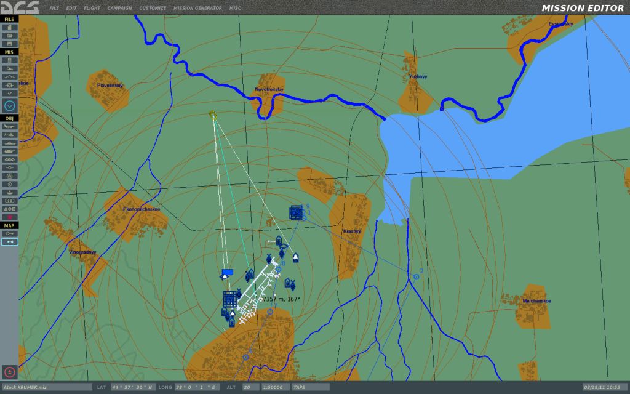The height and width of the screenshot is (394, 630).
Task: Select the airplane group placement tool
Action: (9, 126)
